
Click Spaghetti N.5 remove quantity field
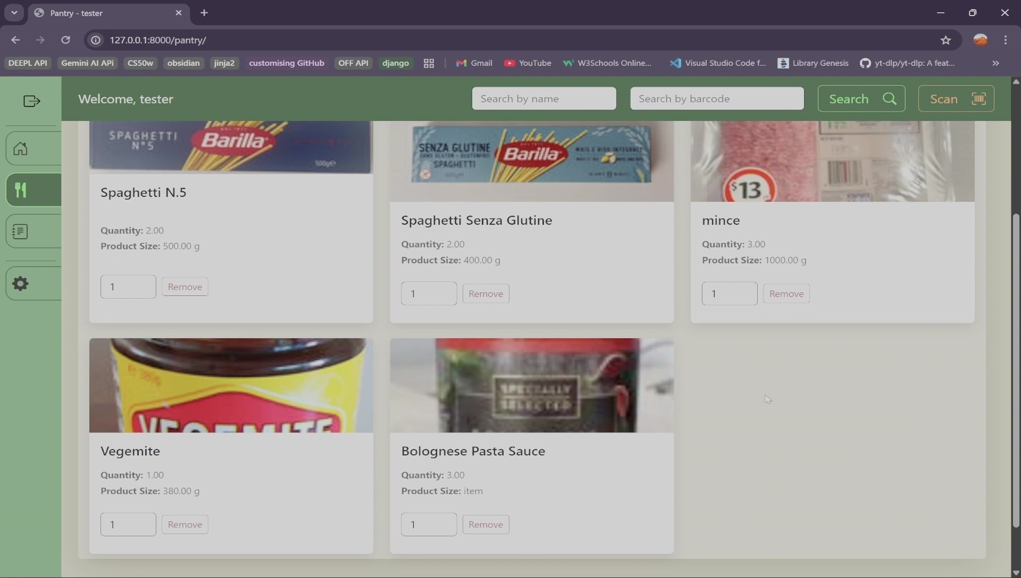click(128, 287)
